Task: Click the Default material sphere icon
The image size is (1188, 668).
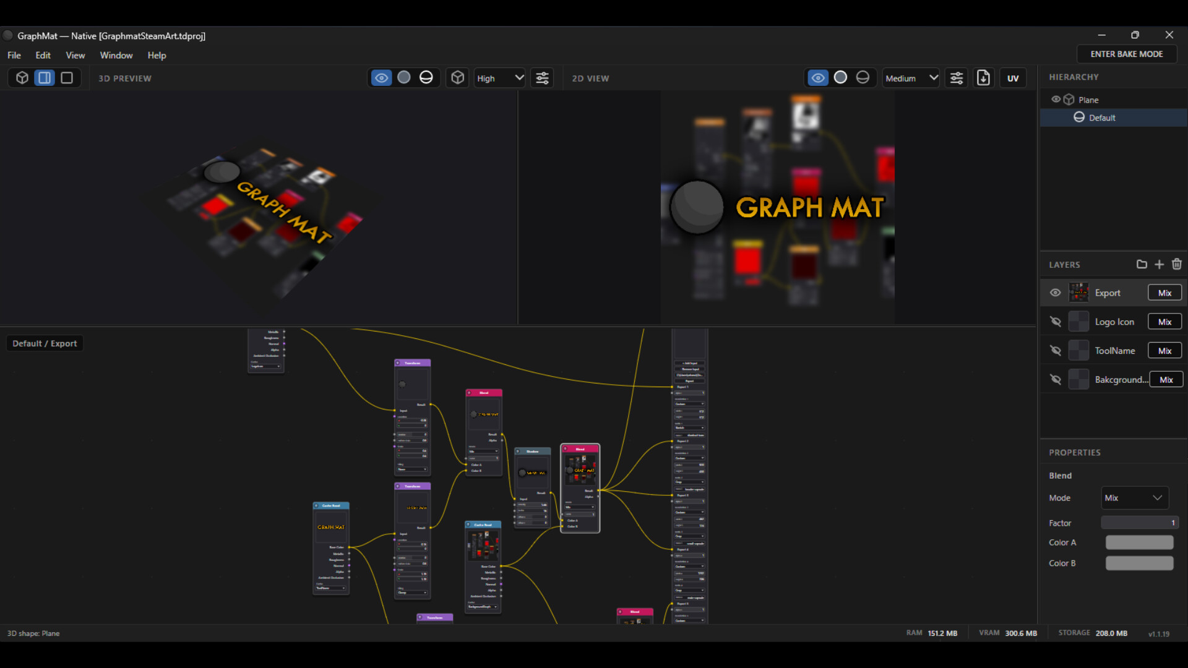Action: [x=1079, y=118]
